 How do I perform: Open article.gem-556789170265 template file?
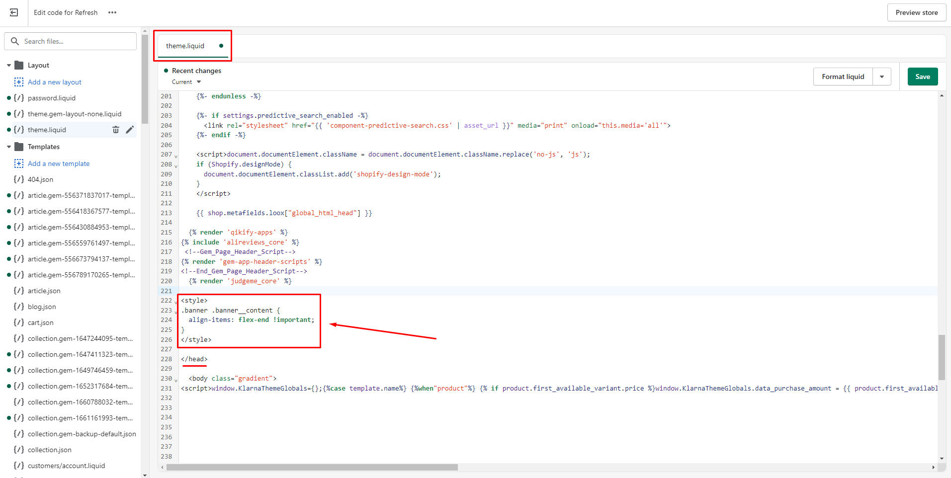82,275
